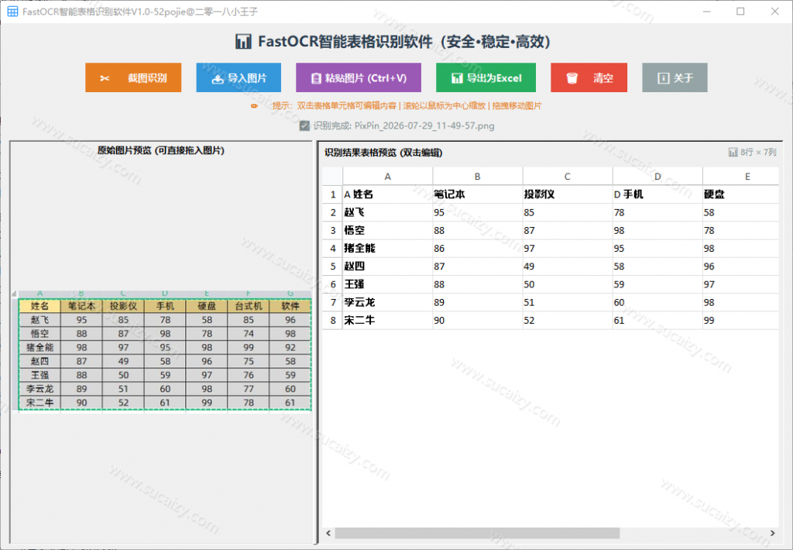Select row header 3 in result table
This screenshot has width=793, height=550.
(x=333, y=230)
